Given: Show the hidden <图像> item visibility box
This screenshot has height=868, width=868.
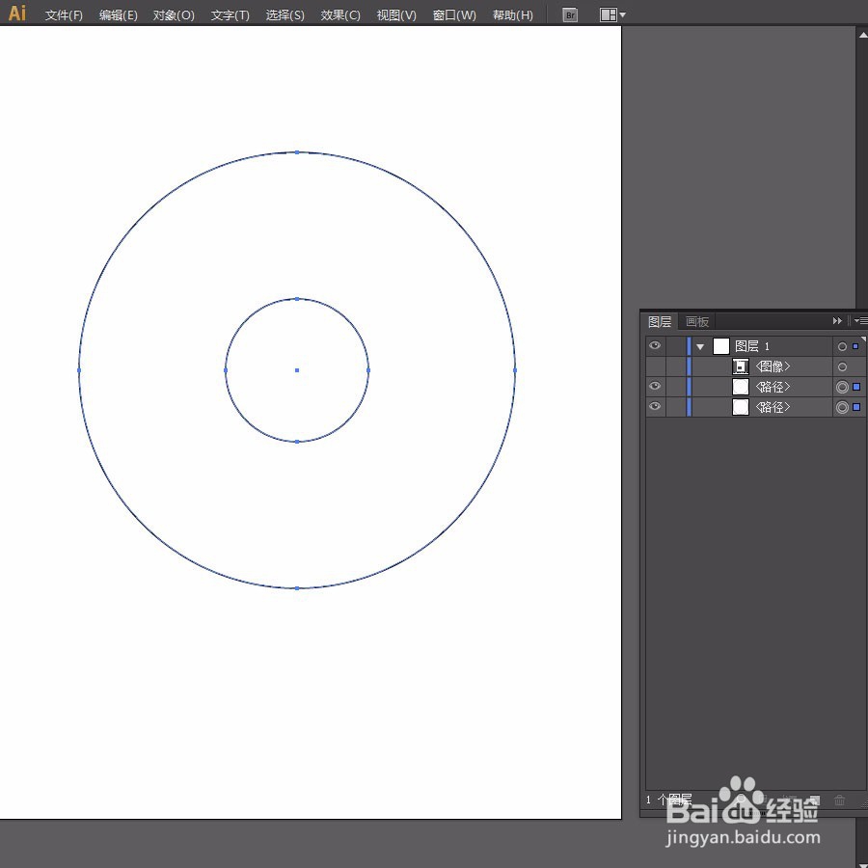Looking at the screenshot, I should 655,366.
